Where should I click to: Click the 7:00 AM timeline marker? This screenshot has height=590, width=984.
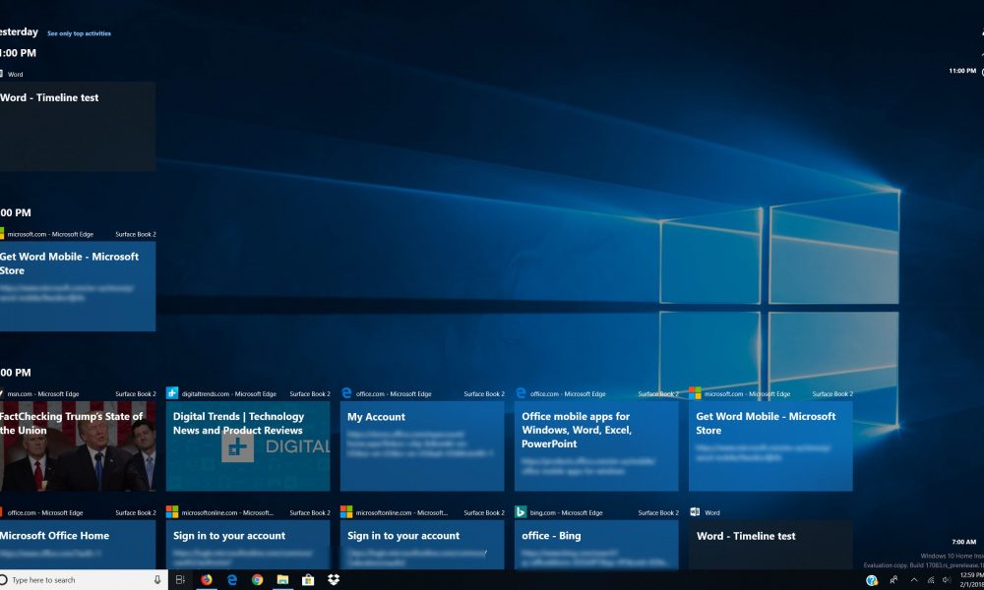[x=963, y=542]
